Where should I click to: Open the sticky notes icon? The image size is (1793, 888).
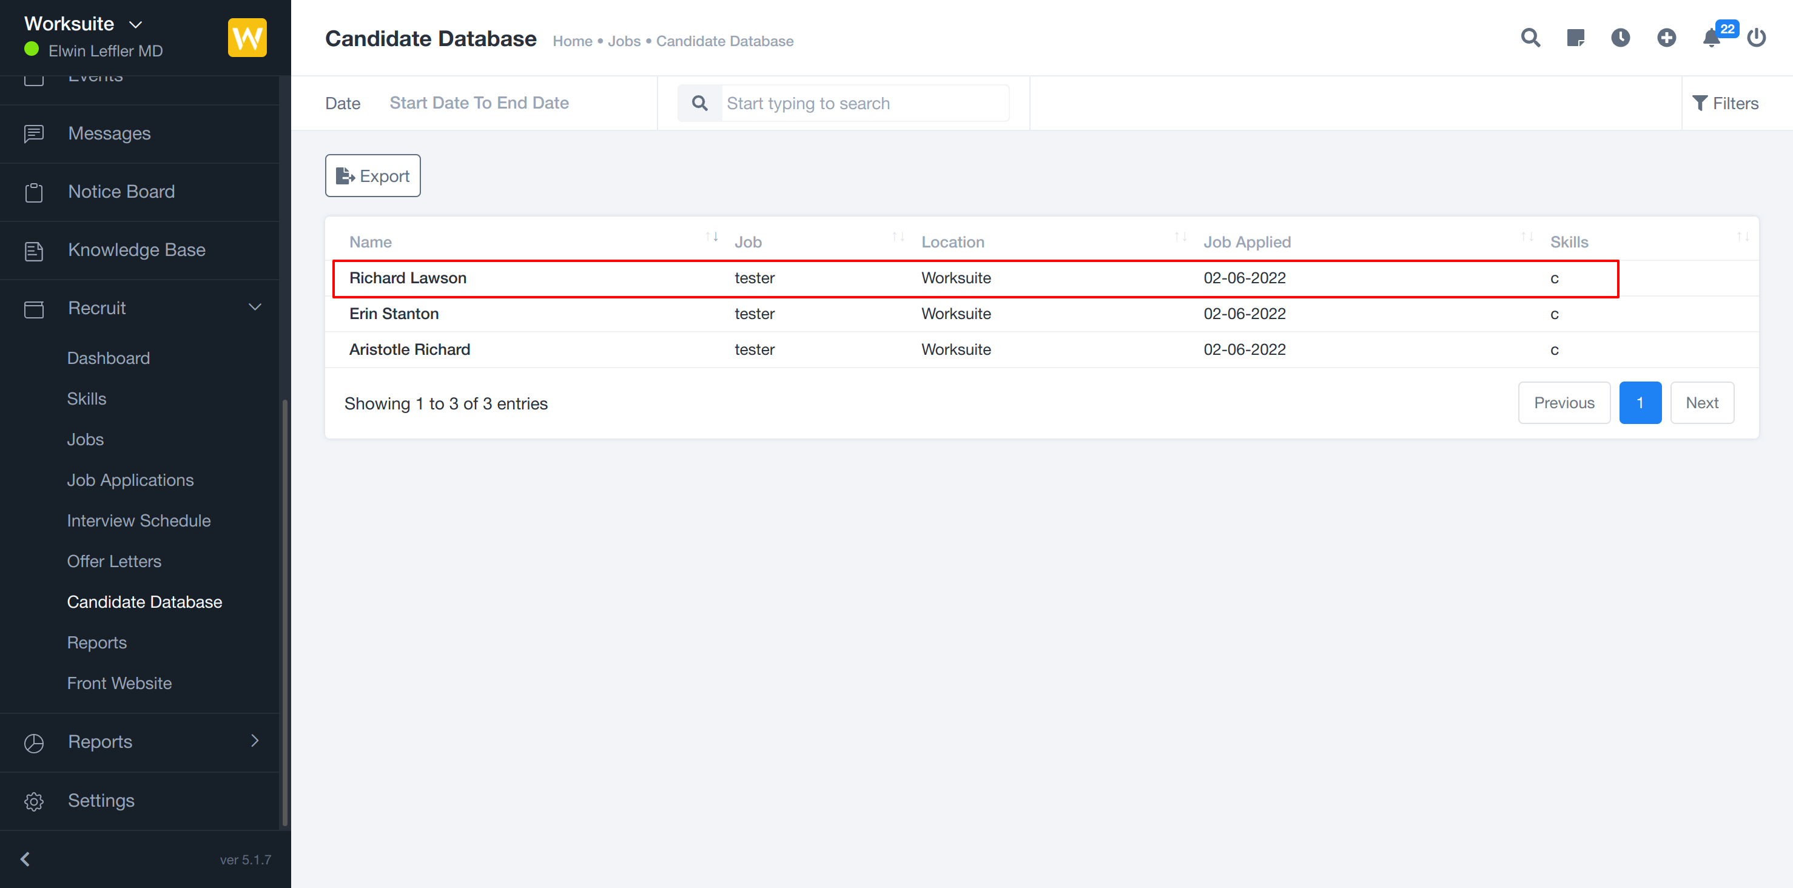tap(1575, 38)
